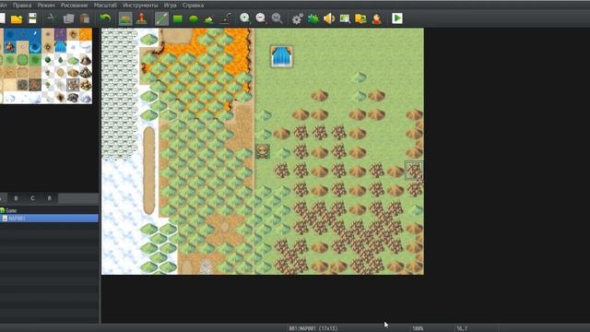Image resolution: width=590 pixels, height=332 pixels.
Task: Open the Event Searcher icon
Action: pyautogui.click(x=345, y=18)
